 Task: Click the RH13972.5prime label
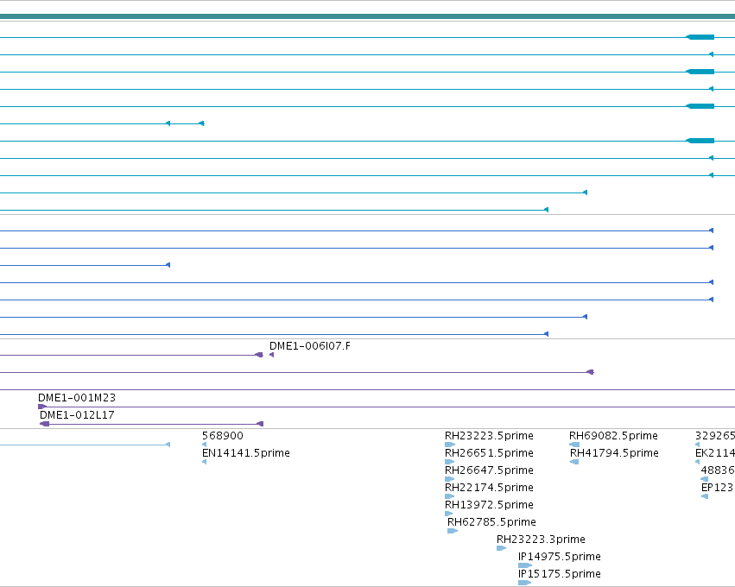coord(489,505)
